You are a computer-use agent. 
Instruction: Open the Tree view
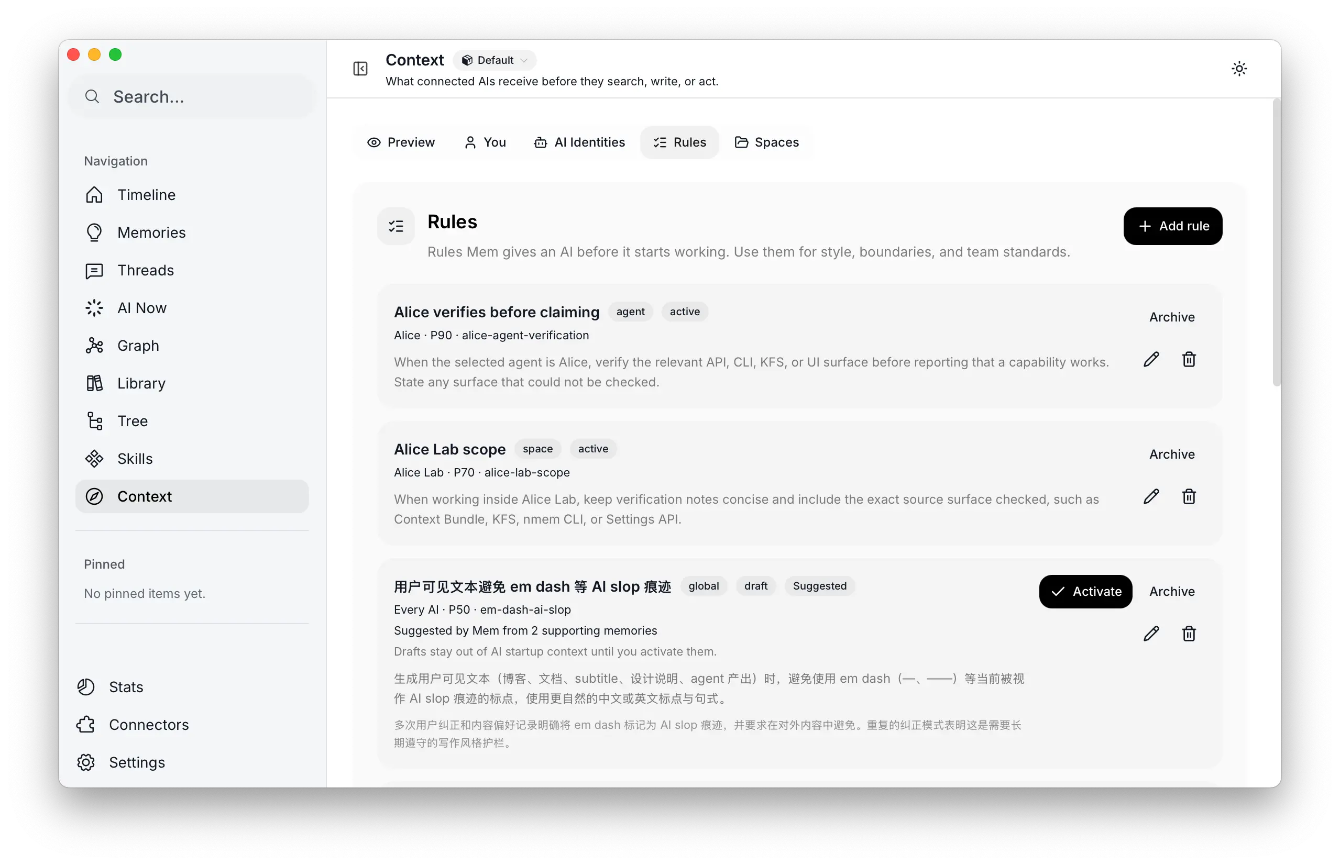(192, 420)
